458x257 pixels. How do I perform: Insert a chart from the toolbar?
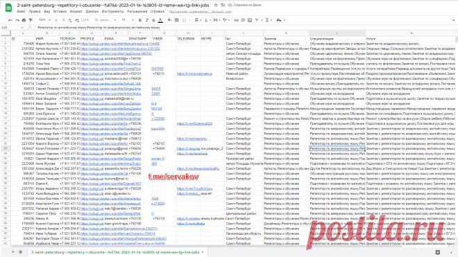click(x=250, y=20)
